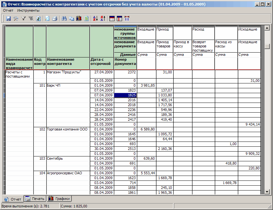
Task: Click the 418,80 cash expense cell
Action: coord(226,164)
